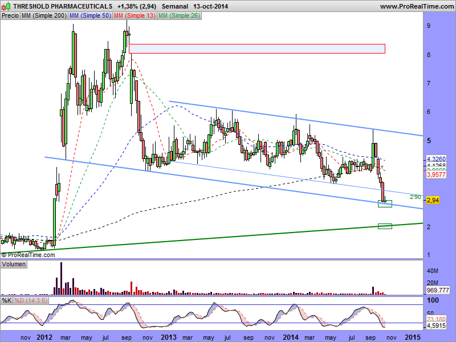
Task: Click the yellow 2,94 current price tag
Action: [433, 200]
